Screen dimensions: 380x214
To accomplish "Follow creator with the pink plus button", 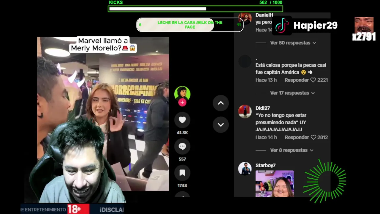I will (182, 103).
